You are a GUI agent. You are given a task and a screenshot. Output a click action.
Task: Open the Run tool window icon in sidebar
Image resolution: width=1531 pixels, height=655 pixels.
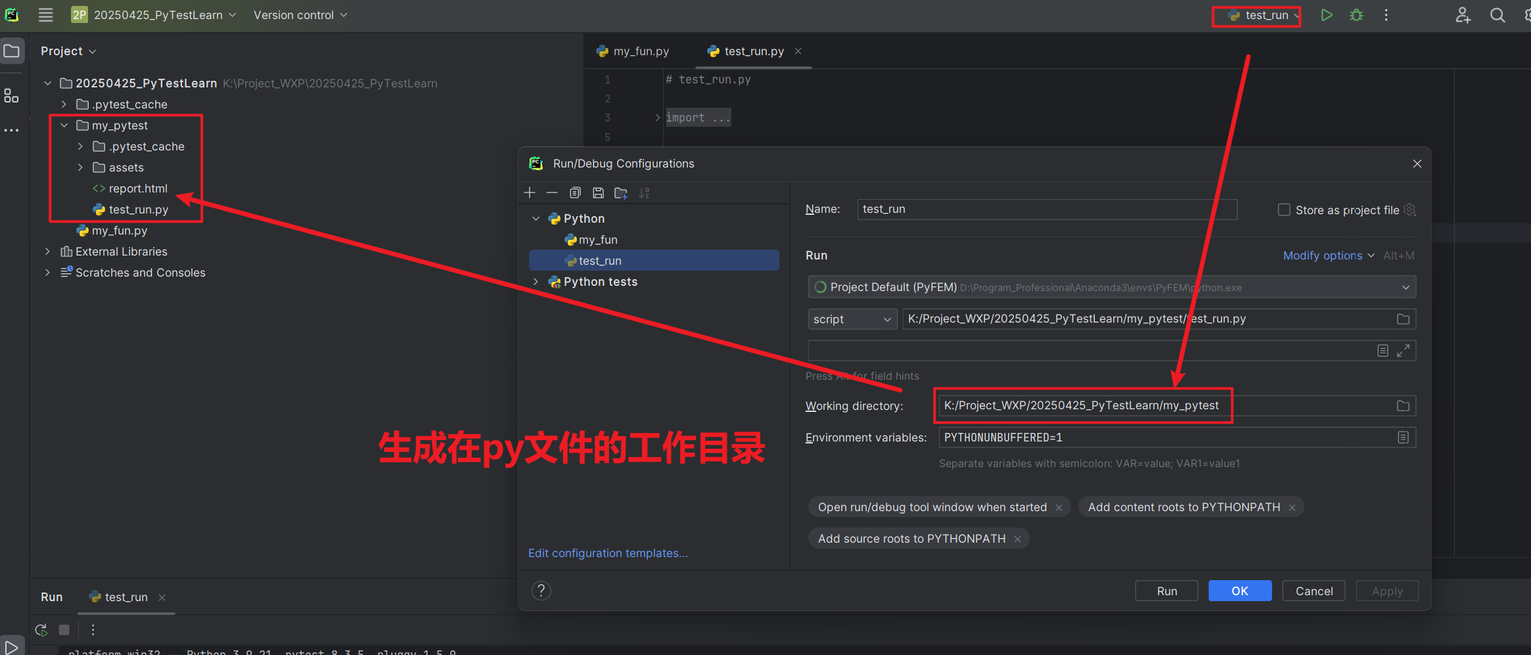[11, 647]
